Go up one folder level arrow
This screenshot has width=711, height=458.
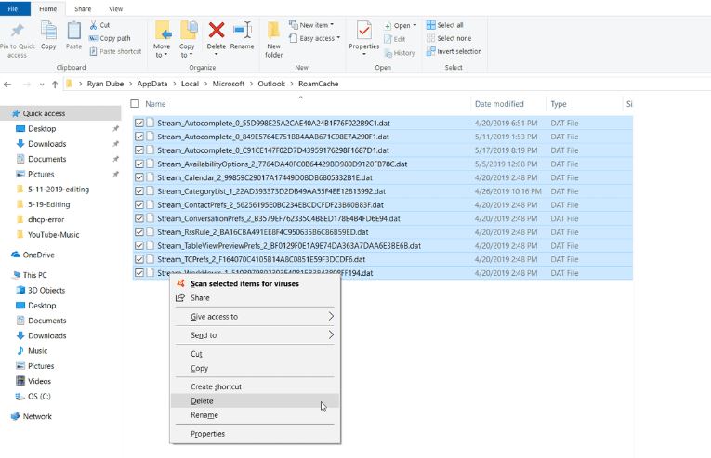pyautogui.click(x=55, y=85)
